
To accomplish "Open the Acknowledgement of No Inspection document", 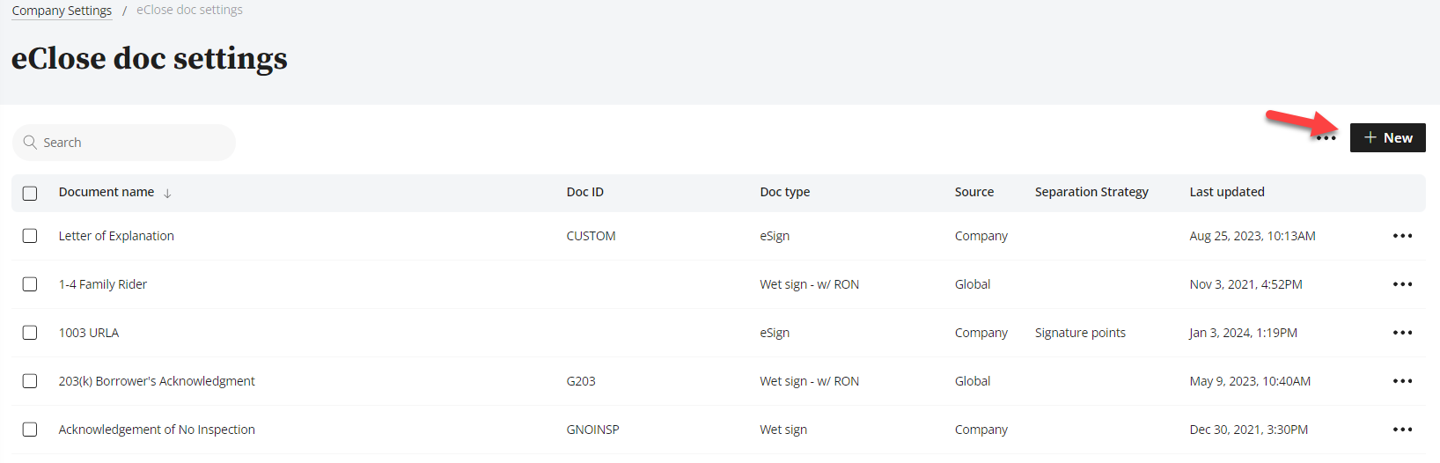I will 157,430.
